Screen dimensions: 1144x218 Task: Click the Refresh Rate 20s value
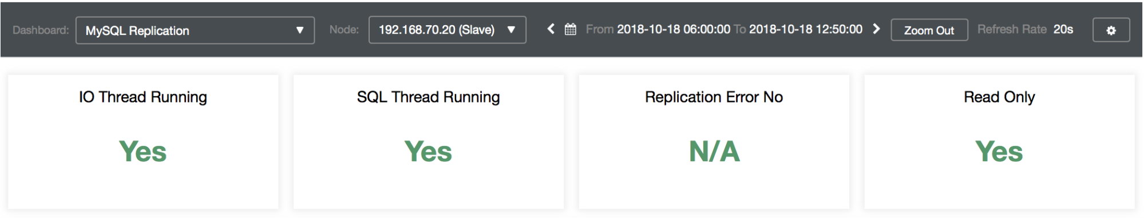[1063, 29]
